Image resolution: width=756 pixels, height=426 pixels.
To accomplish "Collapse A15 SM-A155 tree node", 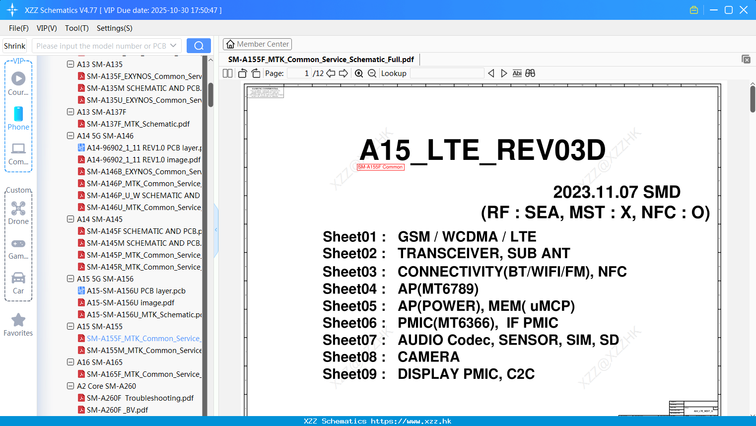I will (70, 326).
